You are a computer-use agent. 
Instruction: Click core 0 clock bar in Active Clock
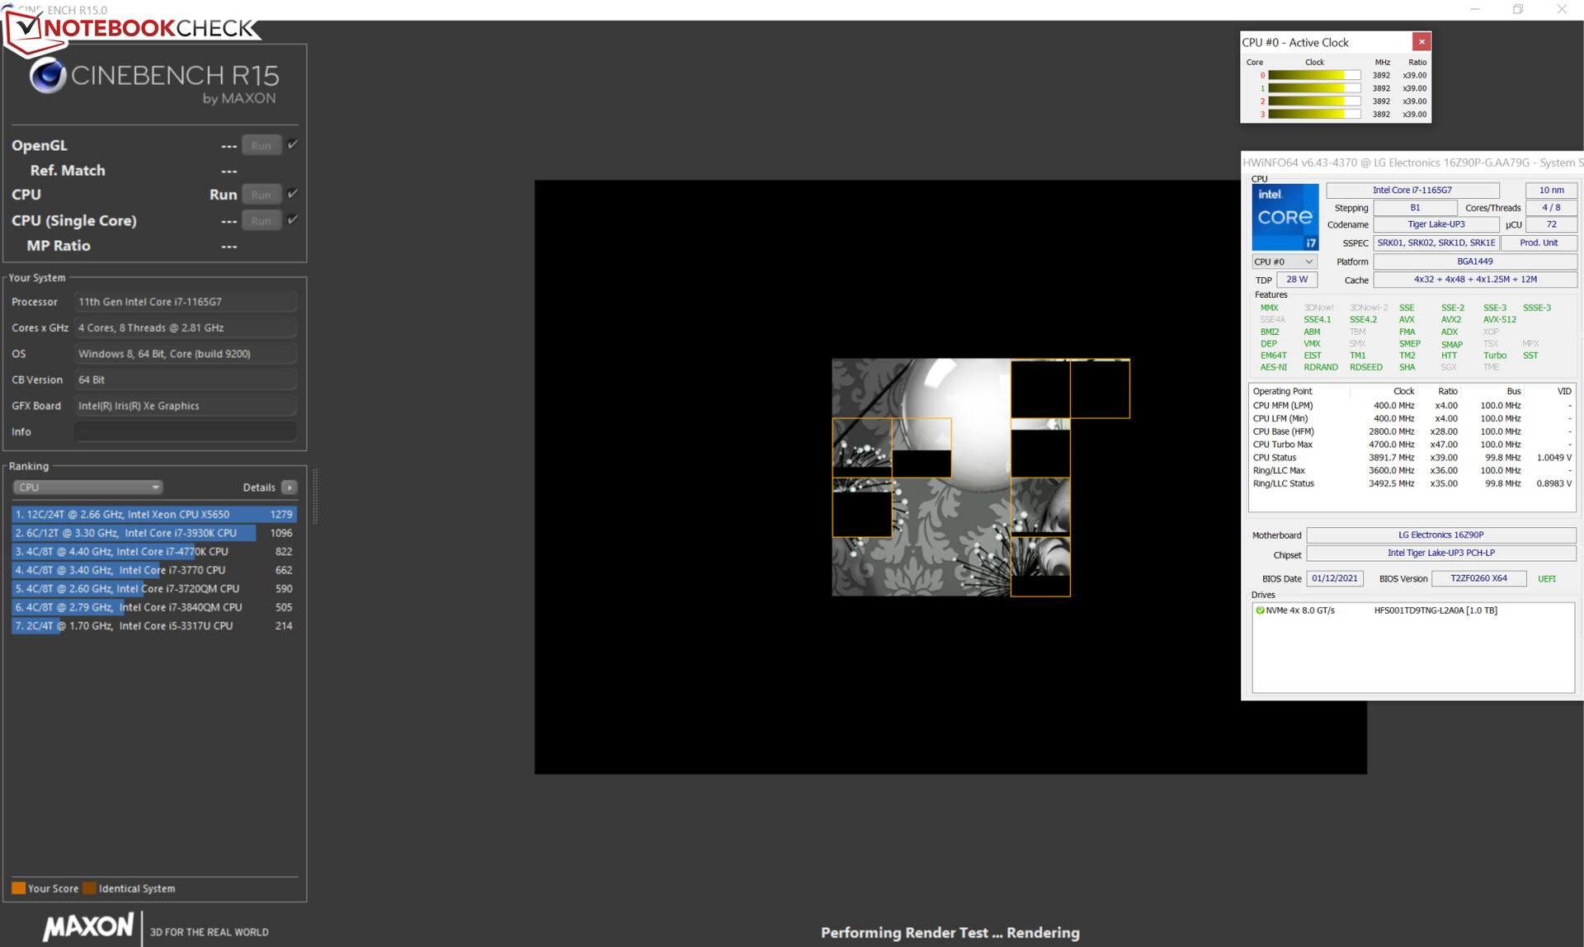pyautogui.click(x=1313, y=75)
